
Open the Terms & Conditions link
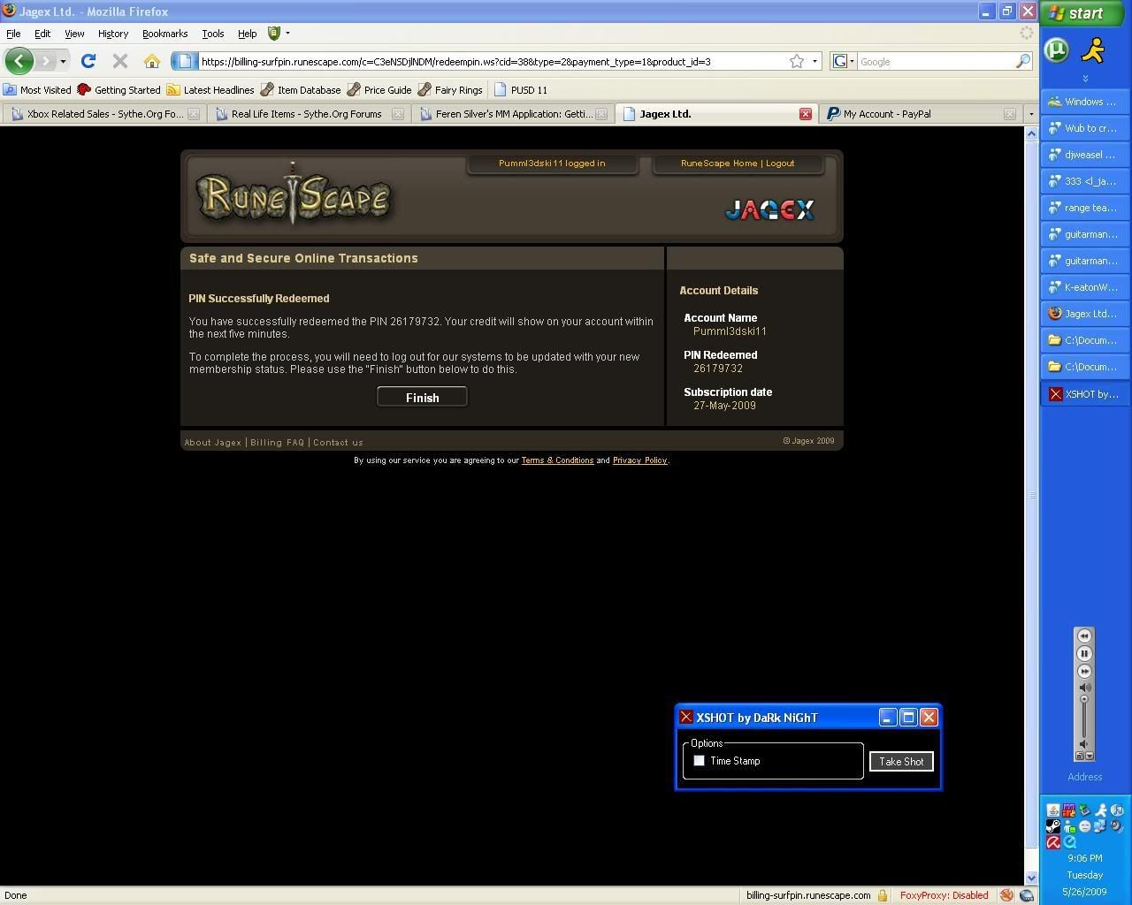557,460
